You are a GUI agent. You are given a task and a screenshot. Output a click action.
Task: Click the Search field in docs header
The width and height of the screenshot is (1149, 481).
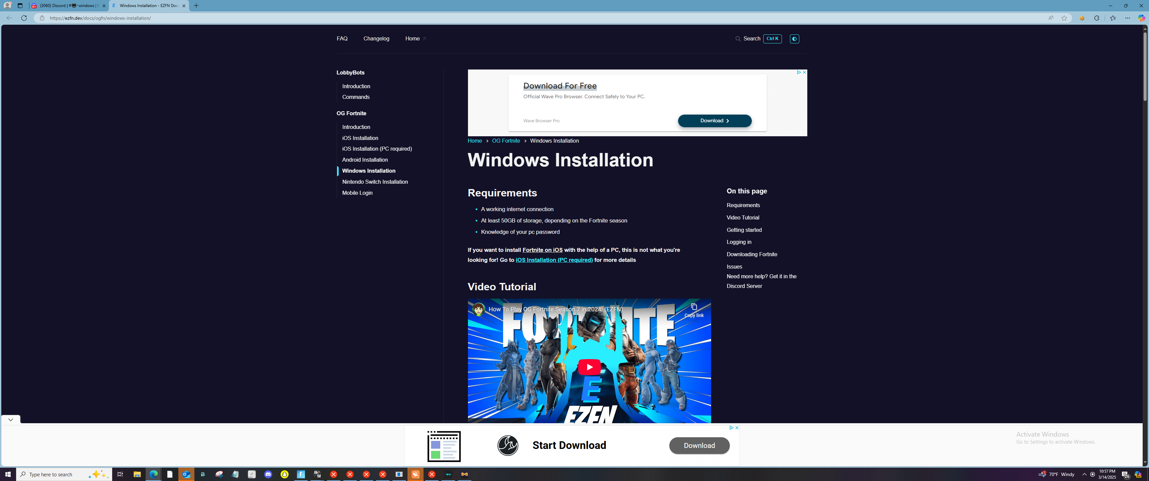click(751, 39)
